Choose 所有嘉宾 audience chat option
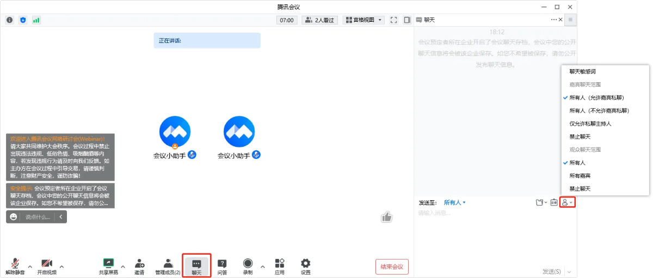The width and height of the screenshot is (653, 278). [605, 176]
